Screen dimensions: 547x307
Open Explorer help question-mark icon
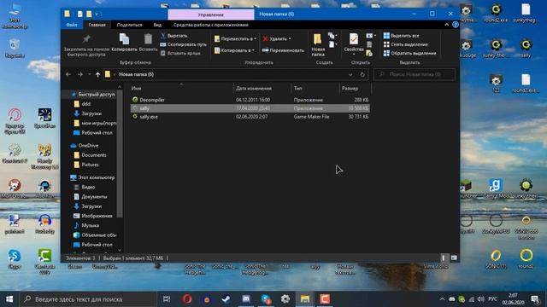click(x=456, y=25)
